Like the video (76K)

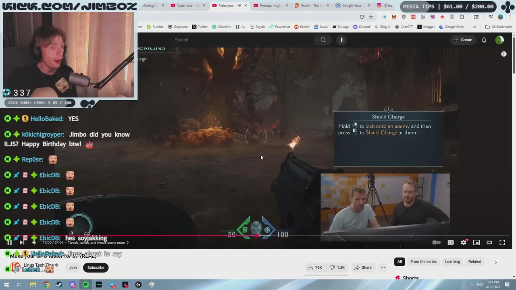(314, 267)
